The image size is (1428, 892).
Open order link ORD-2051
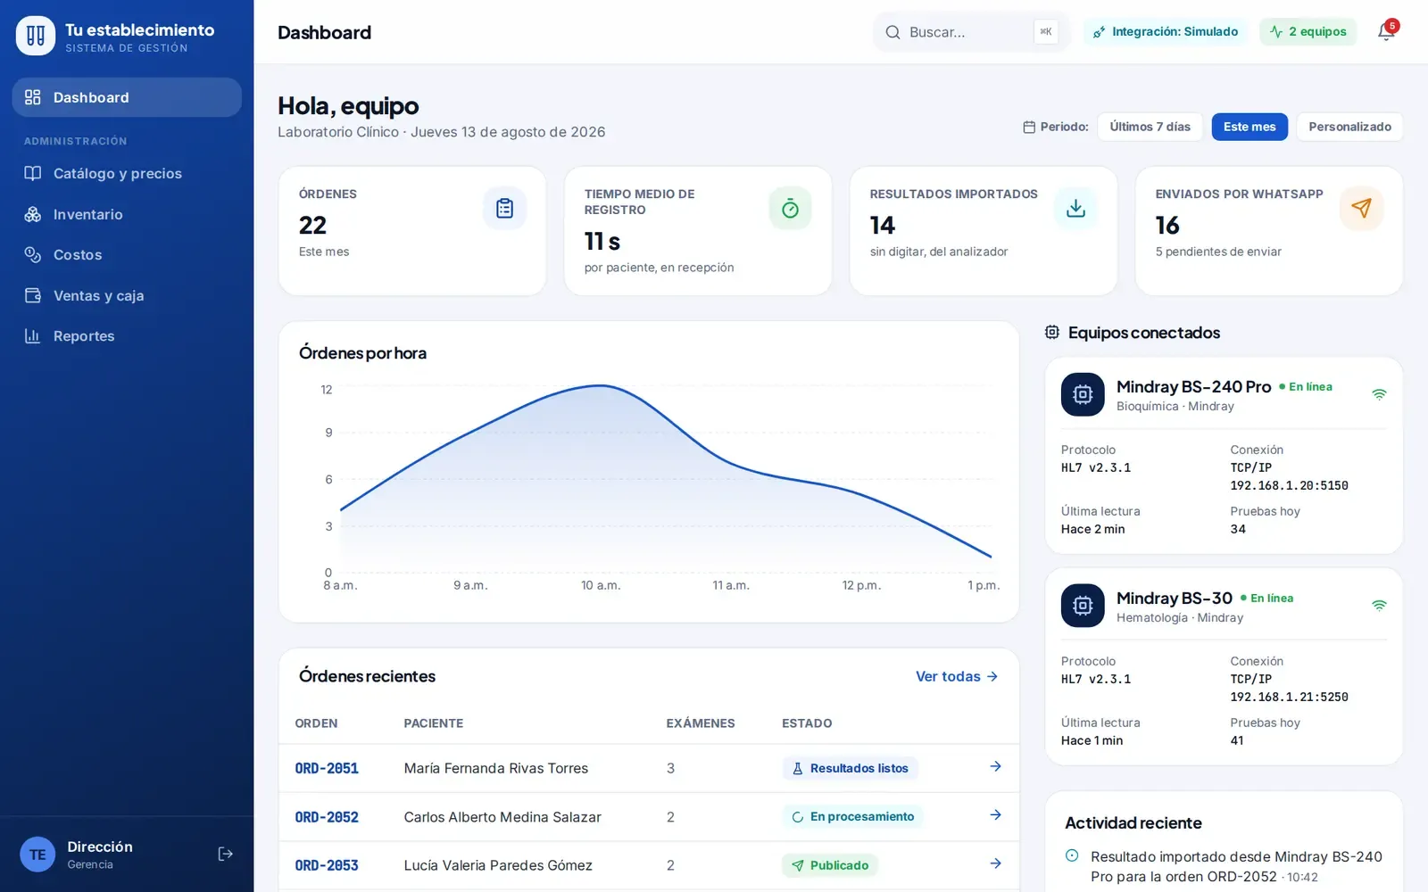tap(327, 768)
